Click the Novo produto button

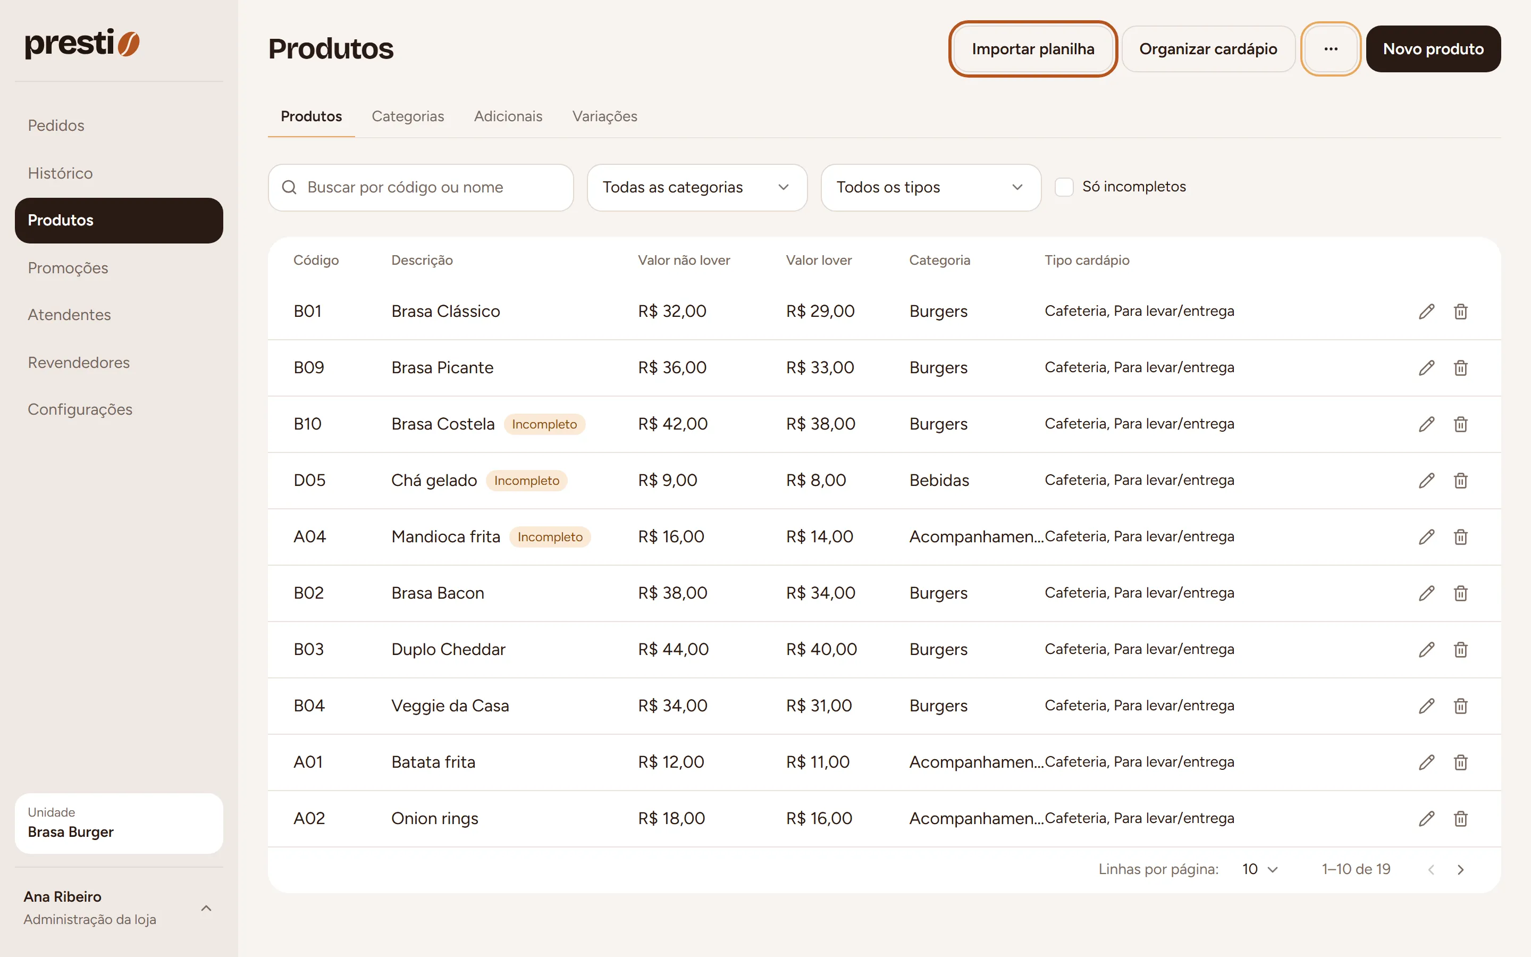click(x=1433, y=49)
